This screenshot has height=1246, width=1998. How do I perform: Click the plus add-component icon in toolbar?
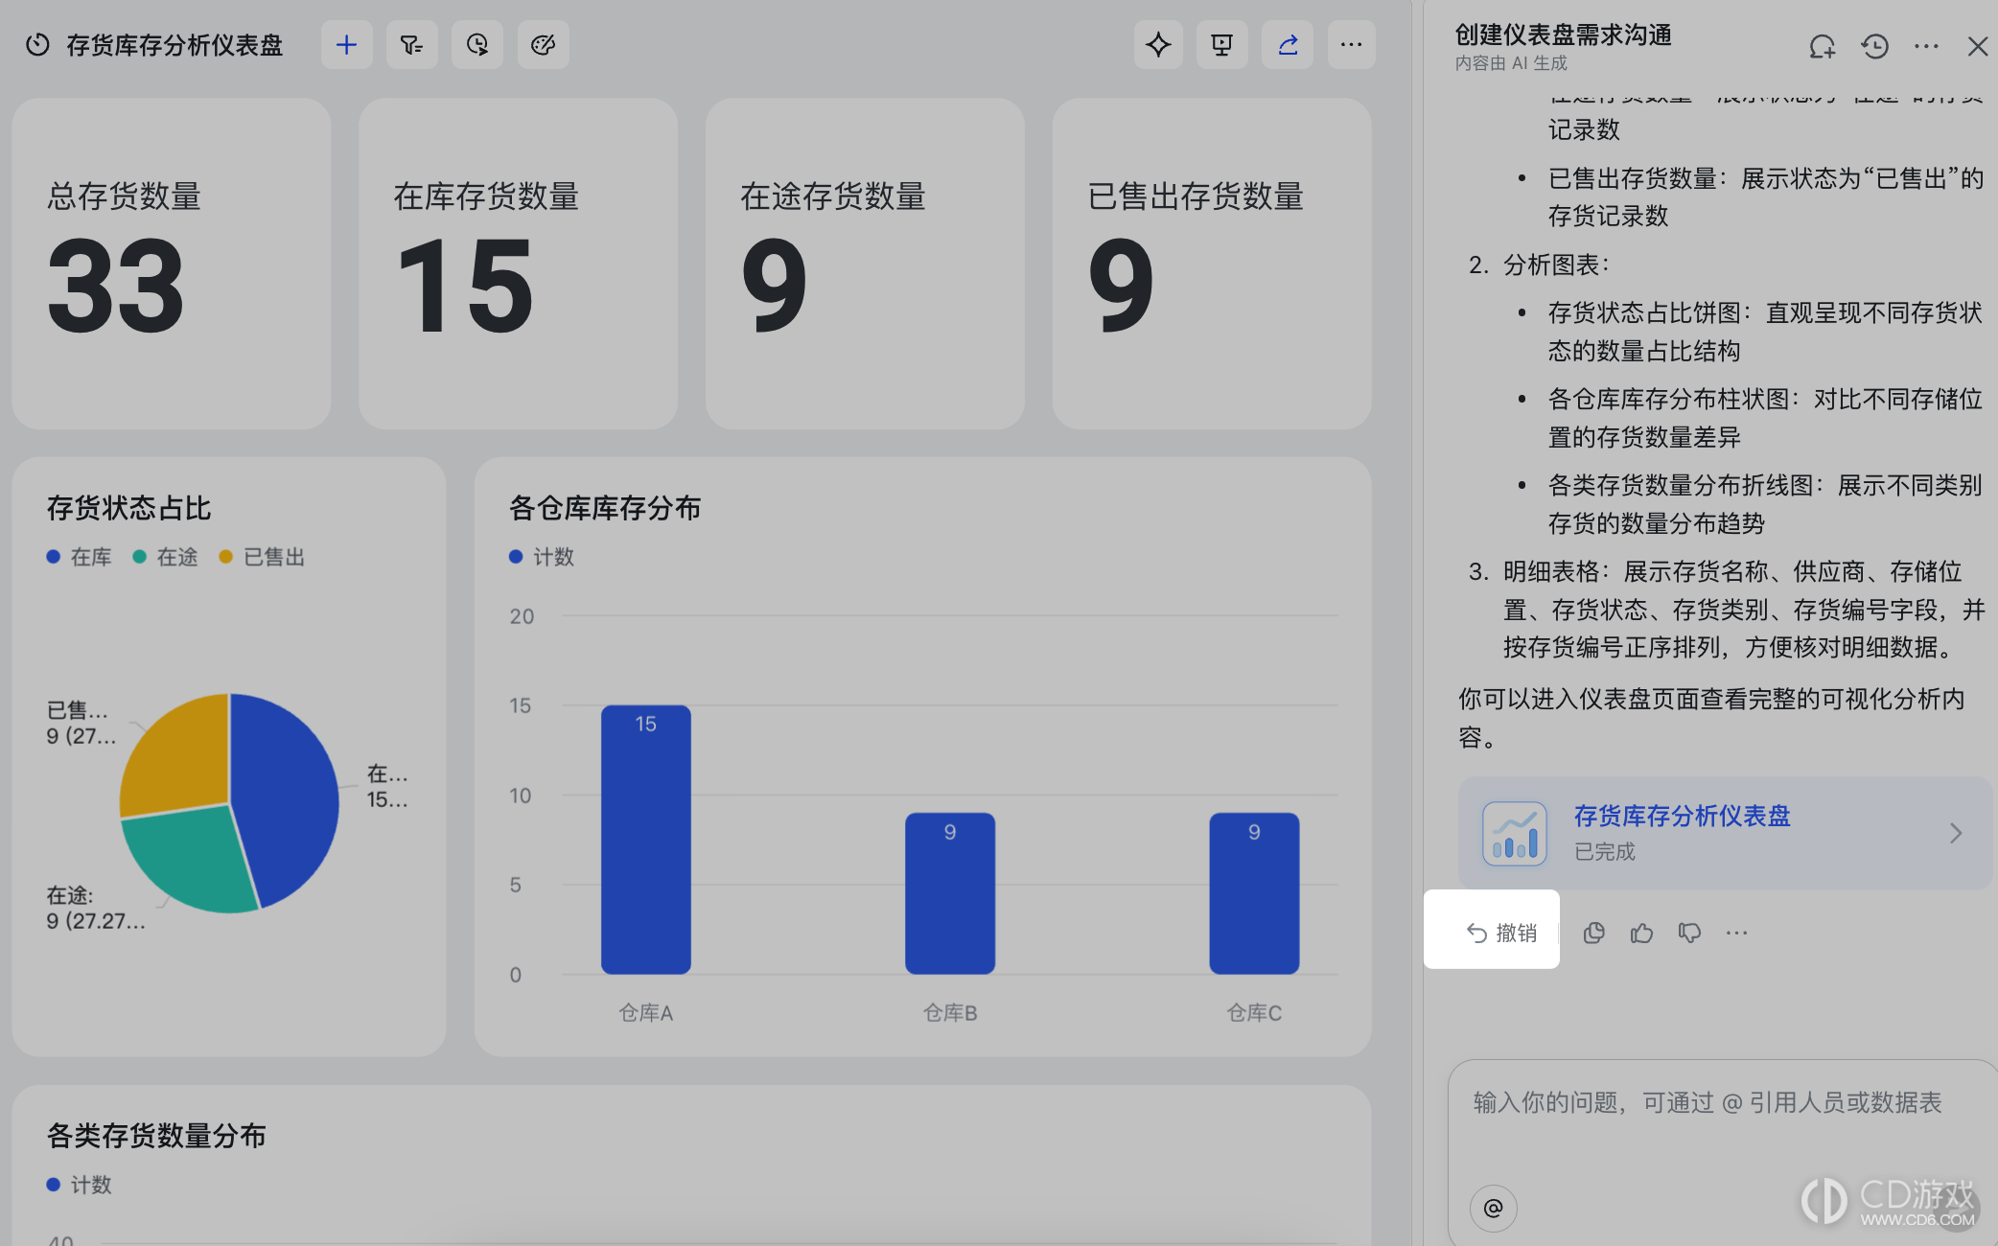coord(346,45)
